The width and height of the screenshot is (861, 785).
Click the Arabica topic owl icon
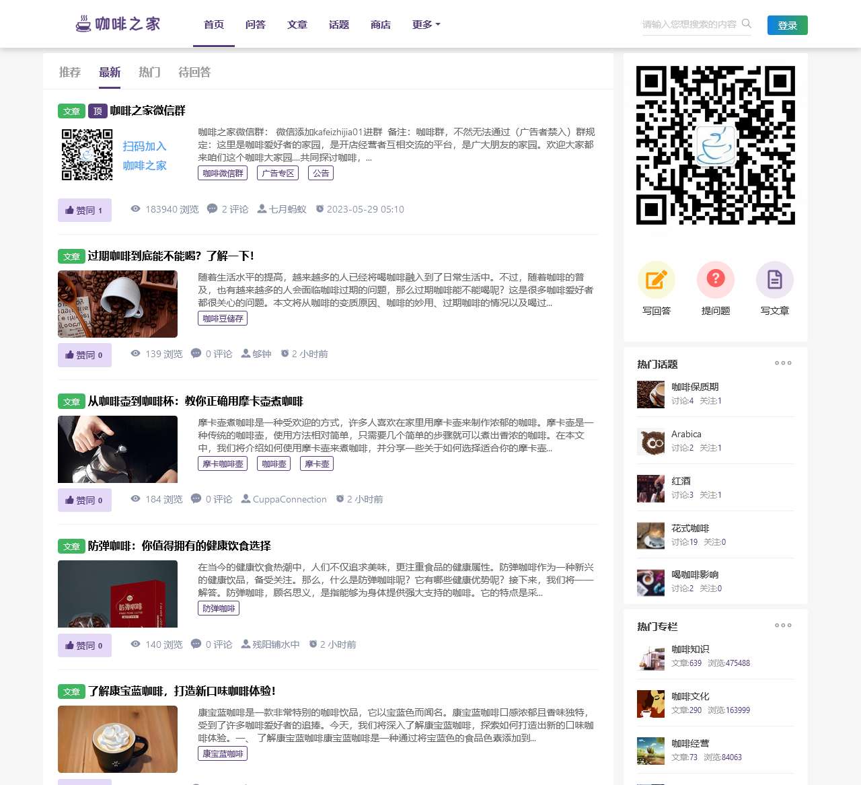point(650,441)
